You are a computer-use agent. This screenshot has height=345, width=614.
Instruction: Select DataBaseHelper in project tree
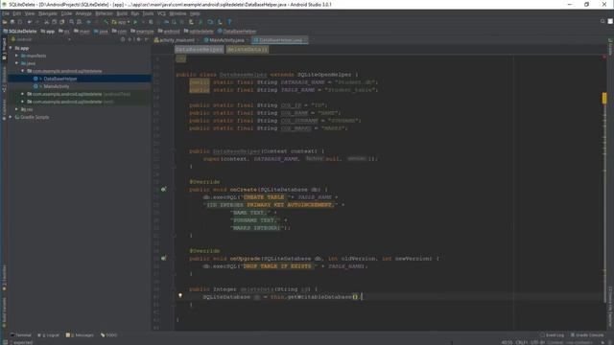60,79
